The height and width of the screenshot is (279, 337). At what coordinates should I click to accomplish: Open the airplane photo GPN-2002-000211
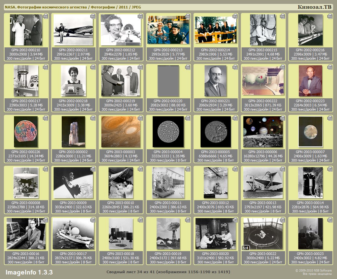coord(73,30)
